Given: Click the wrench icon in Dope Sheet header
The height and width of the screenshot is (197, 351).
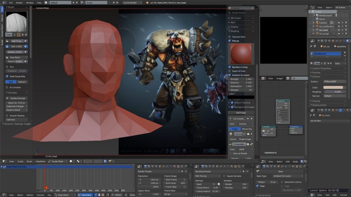Looking at the screenshot, I should pyautogui.click(x=108, y=195).
